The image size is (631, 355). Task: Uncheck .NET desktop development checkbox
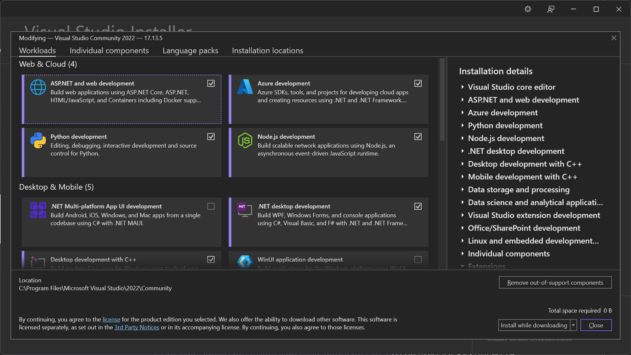(418, 206)
